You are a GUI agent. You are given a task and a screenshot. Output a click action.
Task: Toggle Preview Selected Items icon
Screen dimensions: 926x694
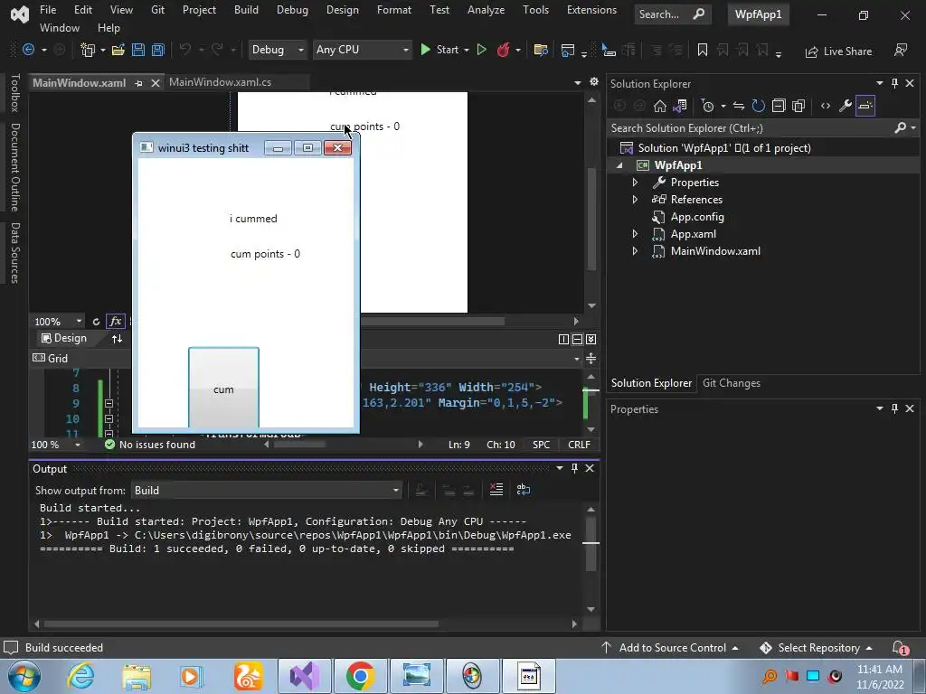[865, 106]
